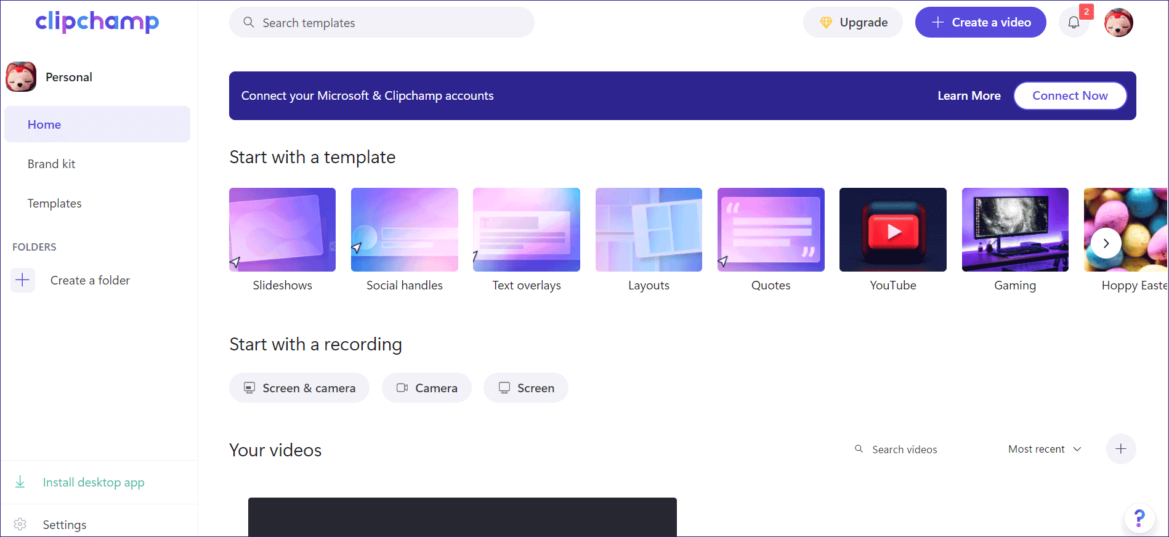Click the banner text about Microsoft accounts
Image resolution: width=1169 pixels, height=537 pixels.
point(368,95)
